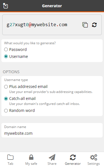Copy the generated username to clipboard

click(x=85, y=25)
